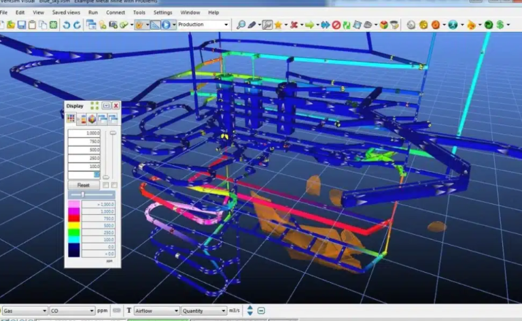522x321 pixels.
Task: Click the green colour swatch in legend
Action: point(74,233)
